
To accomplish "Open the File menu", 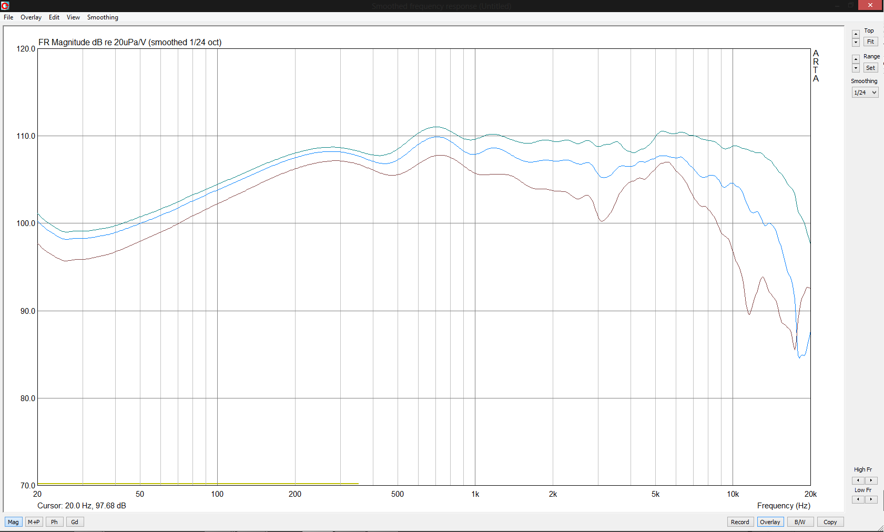I will coord(8,17).
